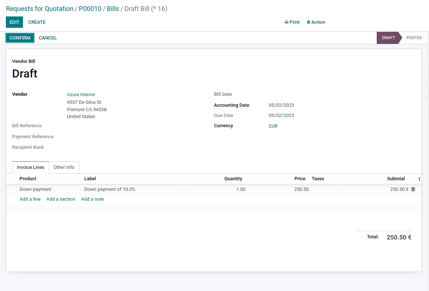This screenshot has height=291, width=429.
Task: Click the Bill Date field label
Action: (x=223, y=94)
